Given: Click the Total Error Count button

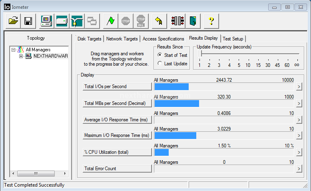Looking at the screenshot, I should (x=117, y=169).
